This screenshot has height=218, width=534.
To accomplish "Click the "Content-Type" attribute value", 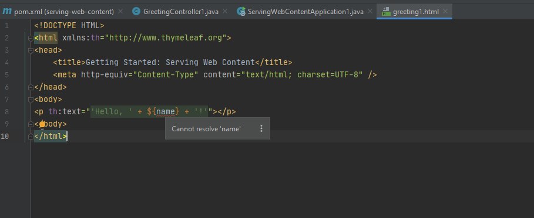I will coord(166,74).
